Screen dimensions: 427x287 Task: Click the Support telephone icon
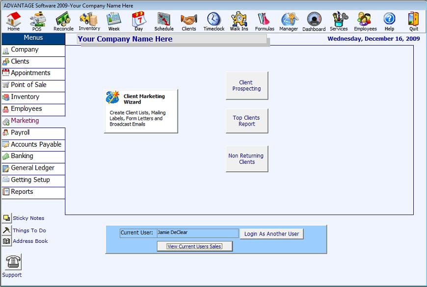(x=13, y=262)
